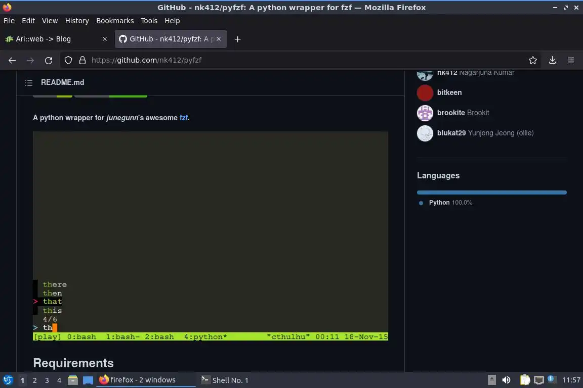The height and width of the screenshot is (388, 583).
Task: Click the forward navigation arrow
Action: coord(30,60)
